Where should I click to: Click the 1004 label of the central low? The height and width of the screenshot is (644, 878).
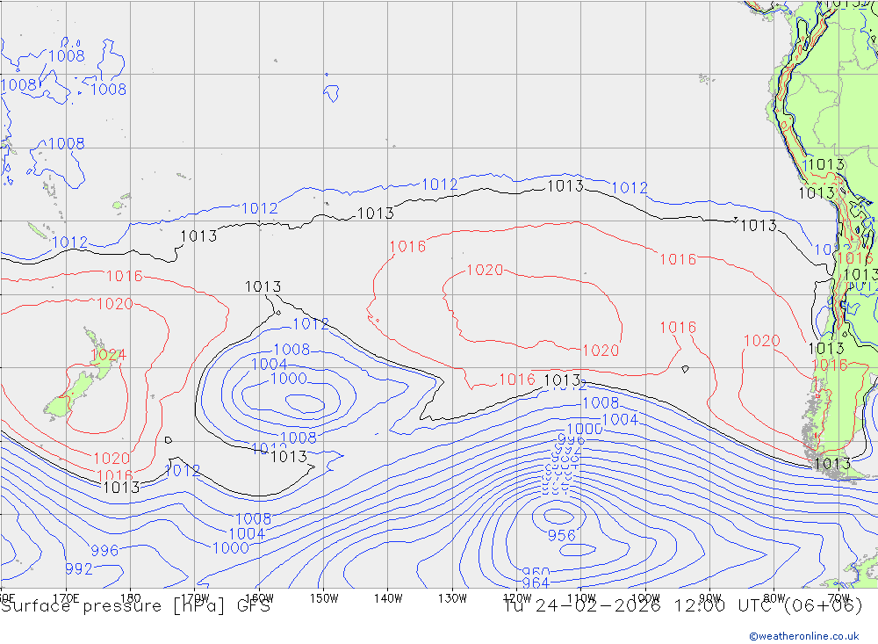click(270, 365)
